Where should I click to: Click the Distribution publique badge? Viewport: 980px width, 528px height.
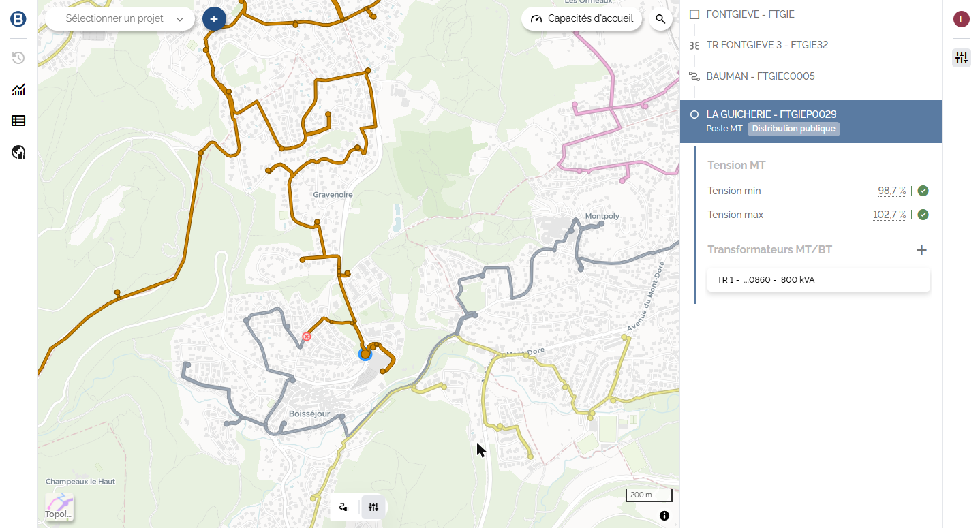(x=794, y=129)
